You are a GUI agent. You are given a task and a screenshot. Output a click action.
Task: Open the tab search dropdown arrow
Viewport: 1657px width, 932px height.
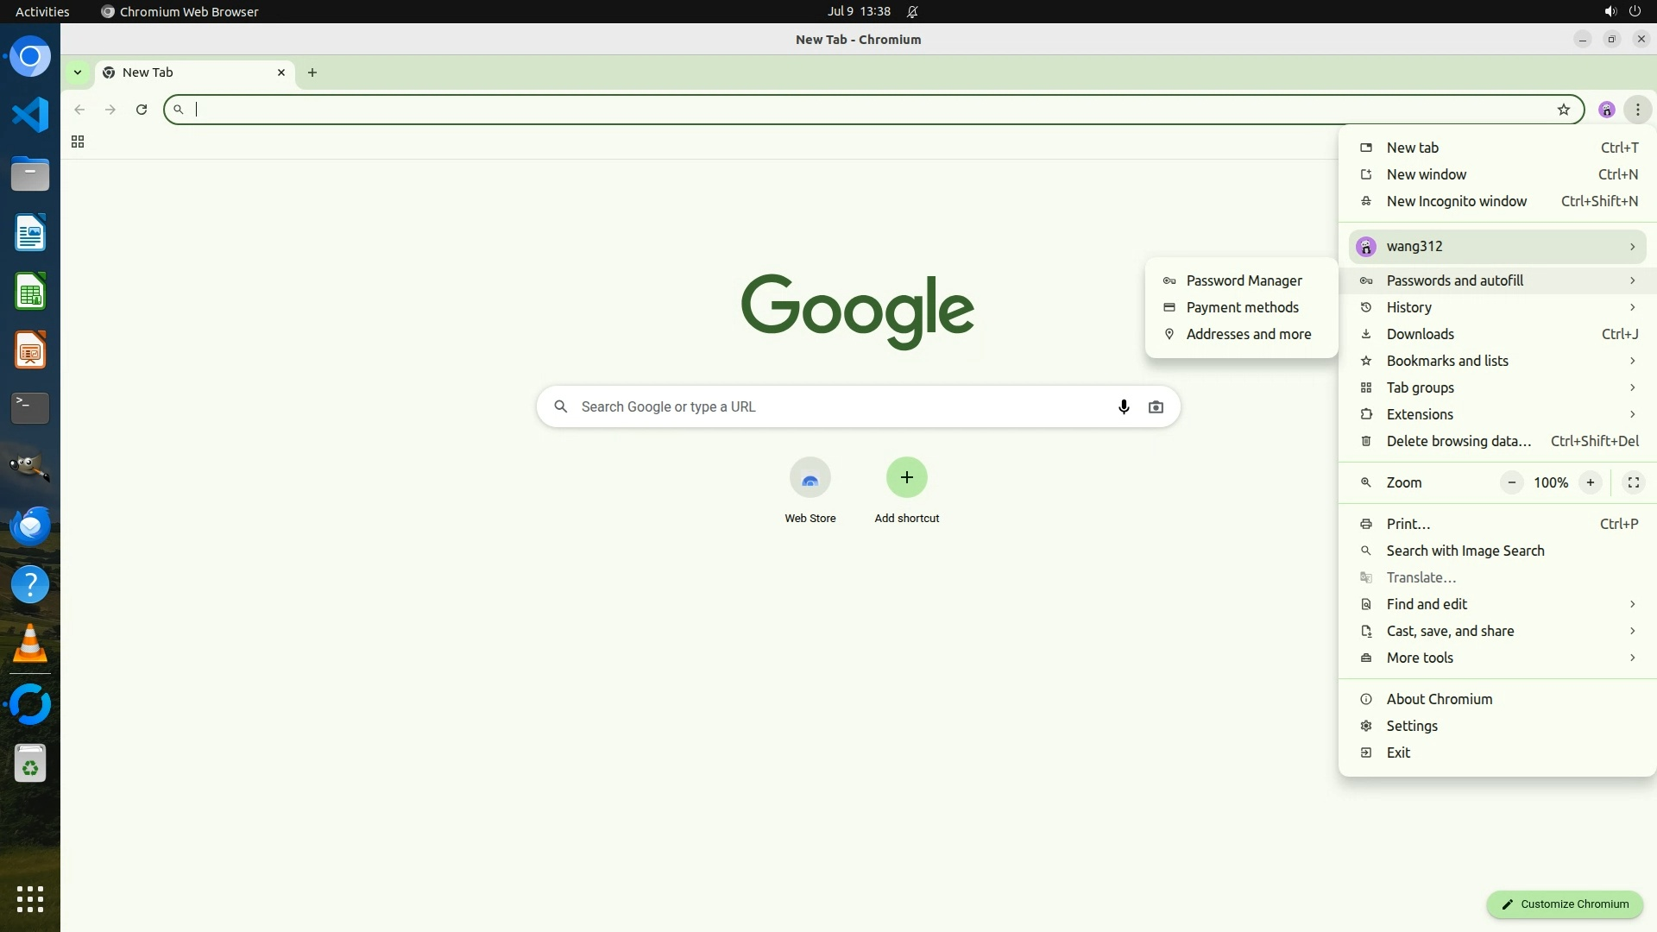pyautogui.click(x=78, y=72)
